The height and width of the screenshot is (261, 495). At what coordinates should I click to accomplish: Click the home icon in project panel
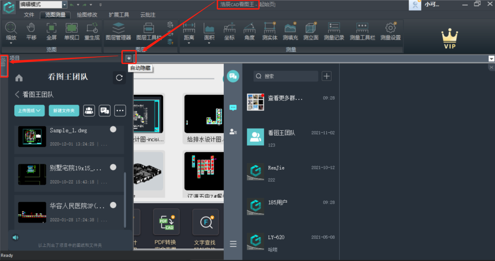[19, 78]
